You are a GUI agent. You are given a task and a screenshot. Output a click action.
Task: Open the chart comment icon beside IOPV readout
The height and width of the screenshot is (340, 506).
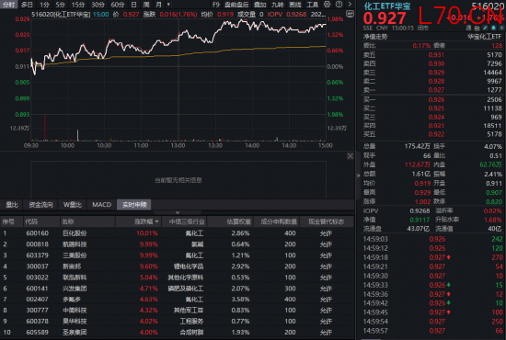350,14
